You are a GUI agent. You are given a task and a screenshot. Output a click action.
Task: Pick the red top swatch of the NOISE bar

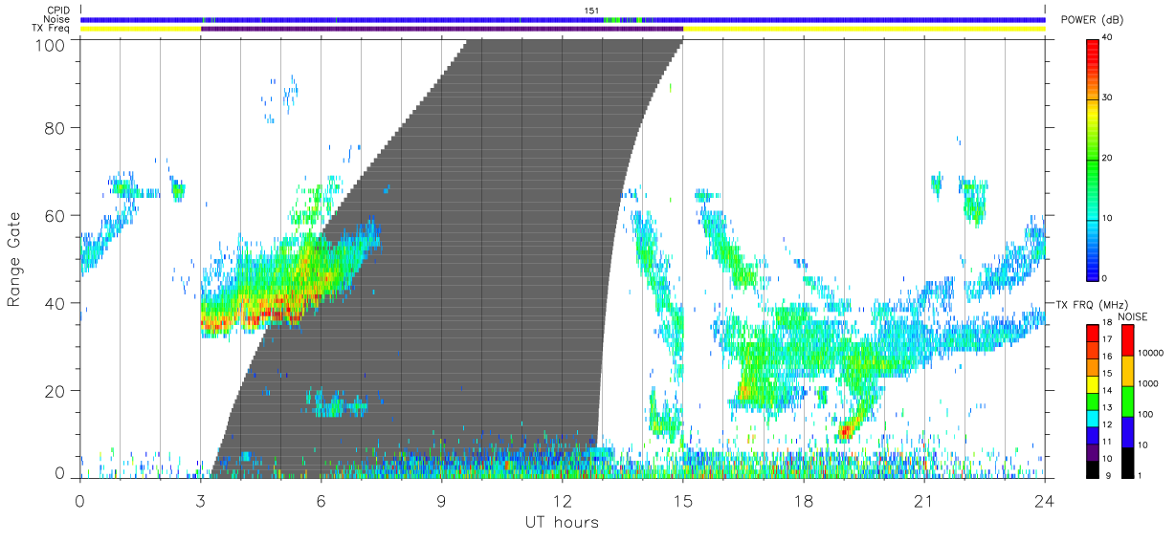tap(1128, 340)
